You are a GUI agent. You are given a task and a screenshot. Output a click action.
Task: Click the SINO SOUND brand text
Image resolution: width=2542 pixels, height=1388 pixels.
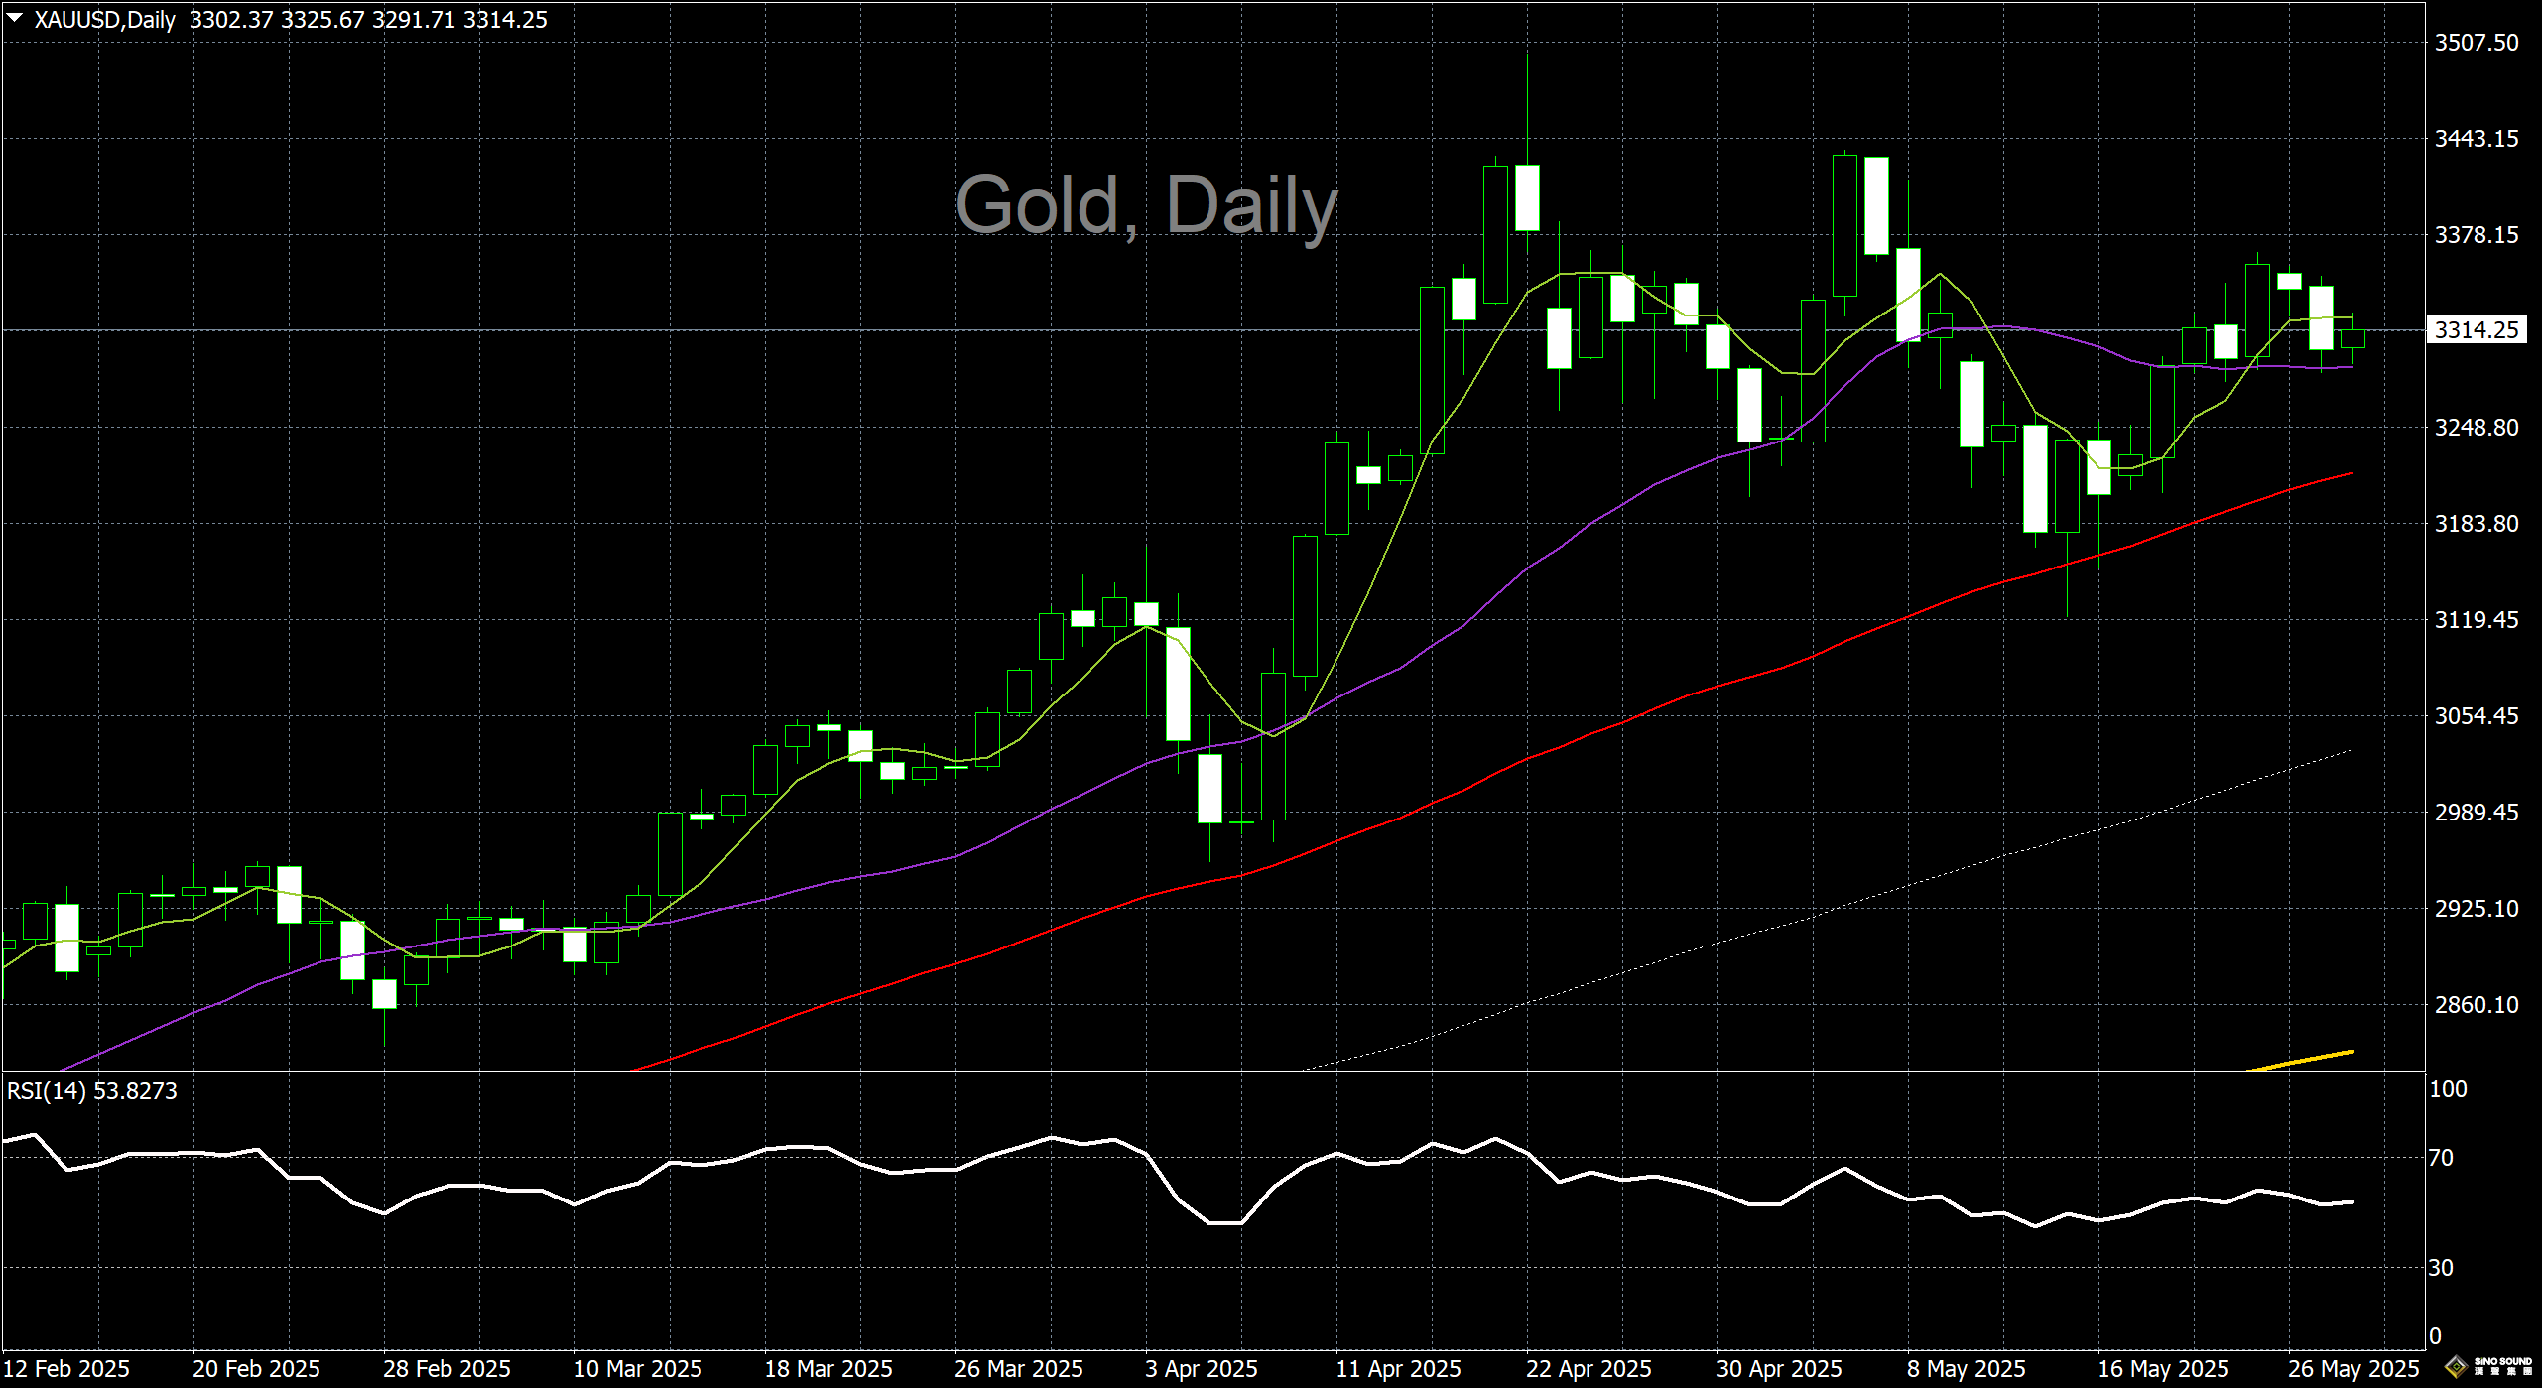(x=2503, y=1362)
